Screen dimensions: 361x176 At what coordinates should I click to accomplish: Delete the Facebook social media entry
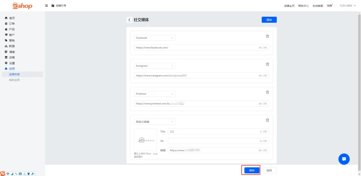(267, 36)
